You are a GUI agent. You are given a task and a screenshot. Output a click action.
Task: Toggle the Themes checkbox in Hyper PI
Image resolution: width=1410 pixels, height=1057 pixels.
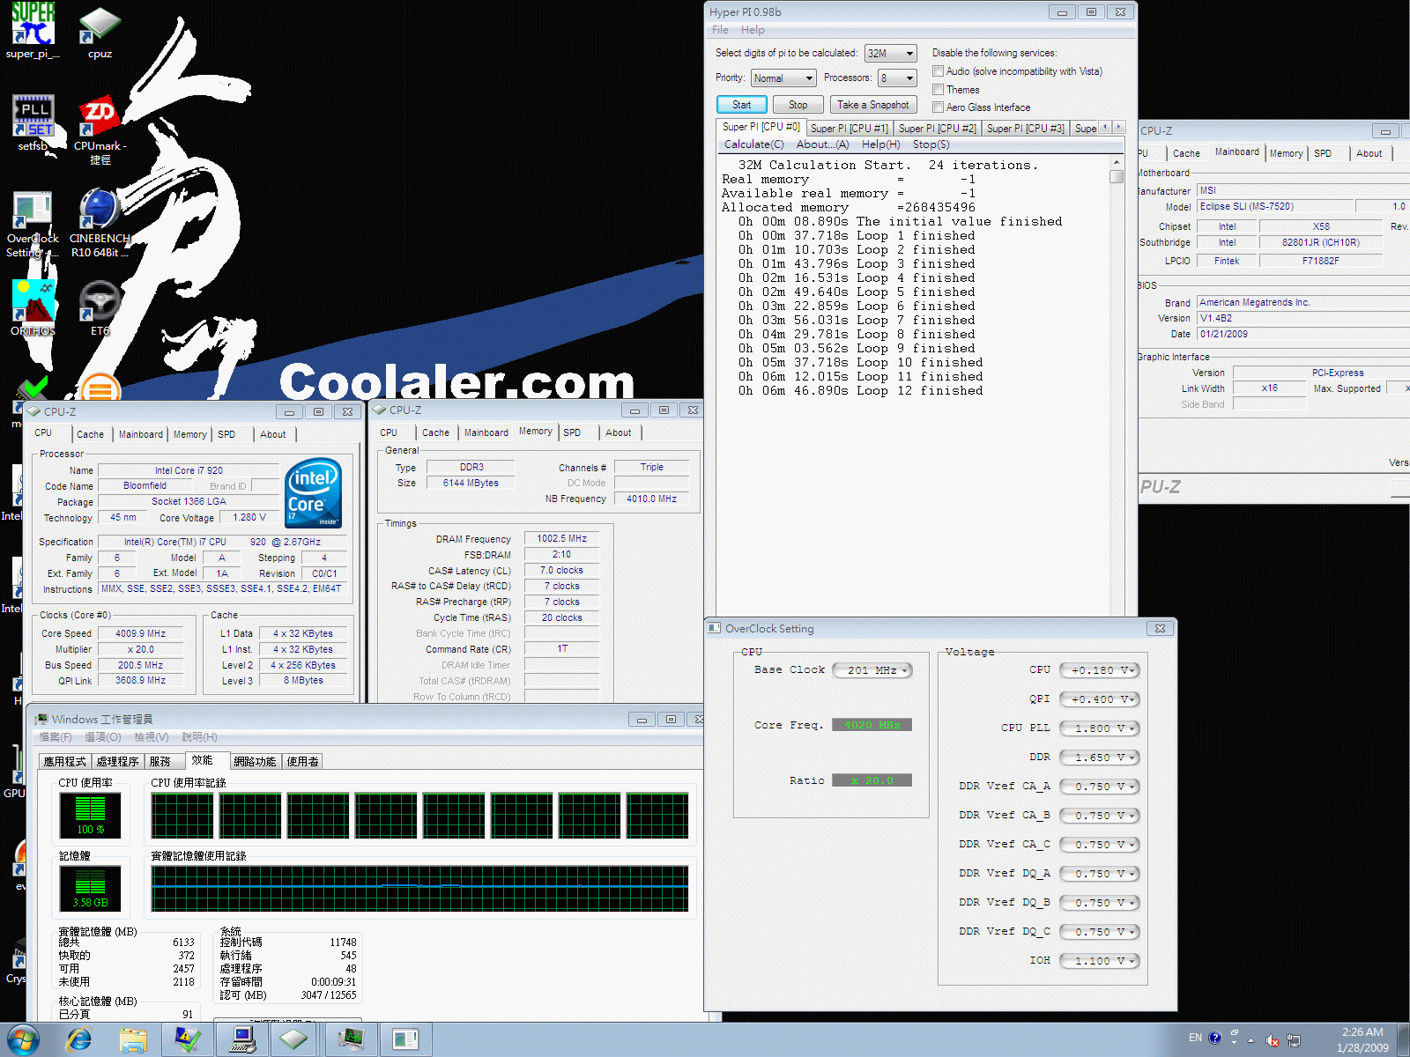coord(938,90)
